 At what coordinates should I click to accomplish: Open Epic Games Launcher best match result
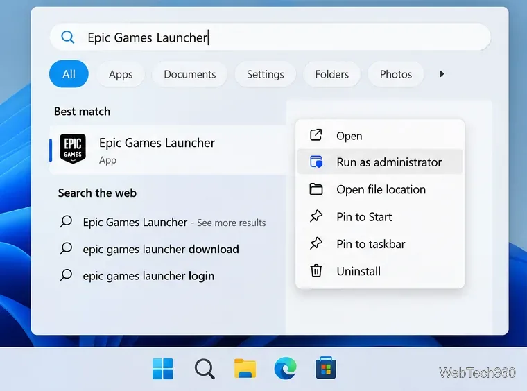point(168,150)
